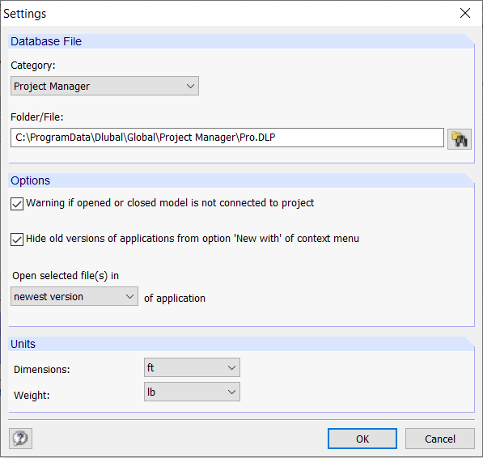
Task: Open the help question mark icon
Action: click(x=20, y=439)
